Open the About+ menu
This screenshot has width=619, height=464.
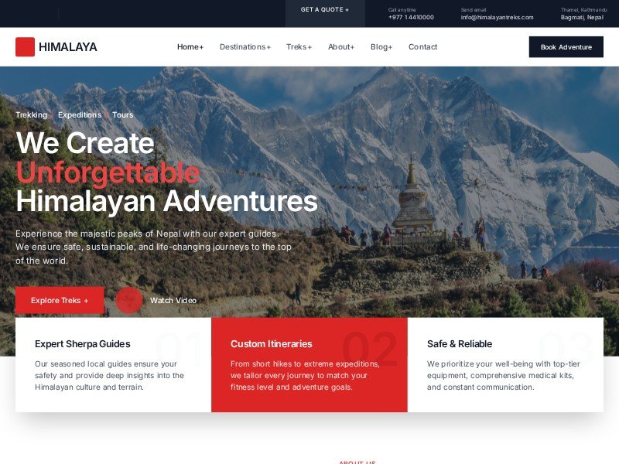(x=341, y=47)
